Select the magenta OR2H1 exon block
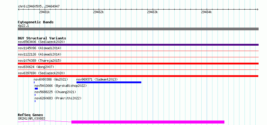This screenshot has width=267, height=125. [148, 122]
